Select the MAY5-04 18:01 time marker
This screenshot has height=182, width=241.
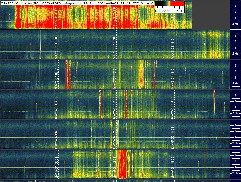click(x=173, y=78)
